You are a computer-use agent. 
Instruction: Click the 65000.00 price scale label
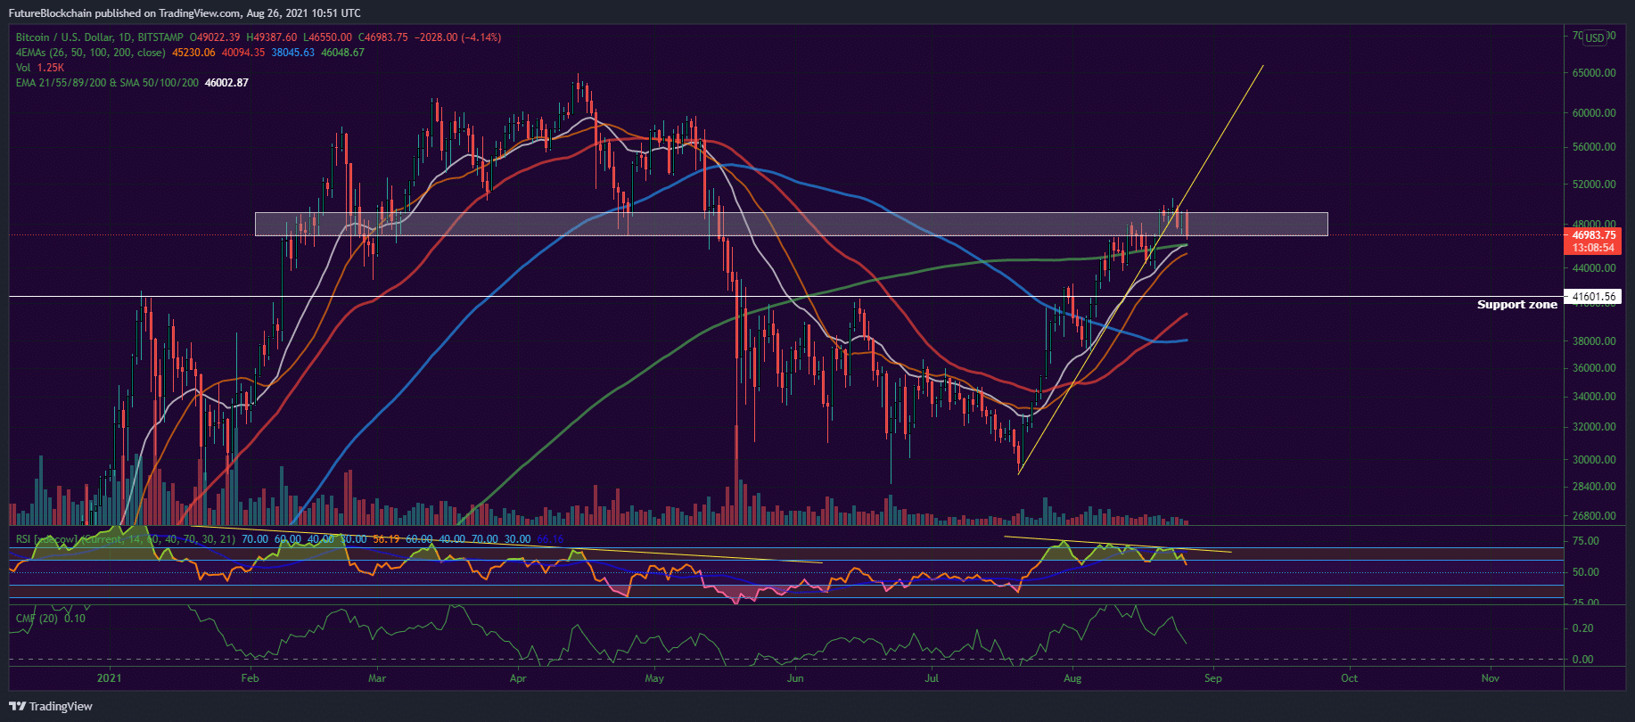click(x=1593, y=73)
